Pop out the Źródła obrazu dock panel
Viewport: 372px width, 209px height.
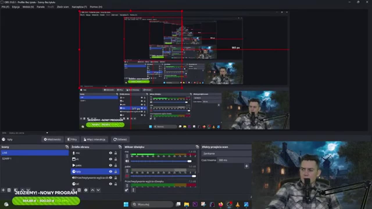tap(120, 147)
